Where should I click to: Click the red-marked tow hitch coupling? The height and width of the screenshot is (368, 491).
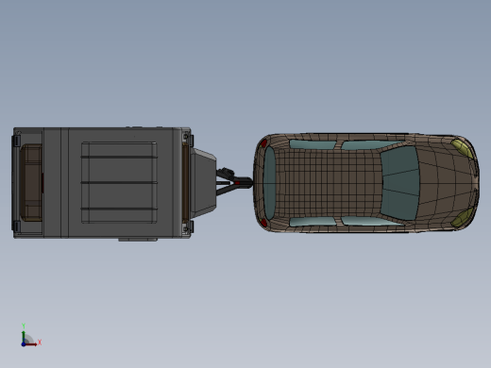pos(238,183)
